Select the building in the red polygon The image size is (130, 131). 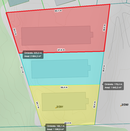(x=57, y=36)
